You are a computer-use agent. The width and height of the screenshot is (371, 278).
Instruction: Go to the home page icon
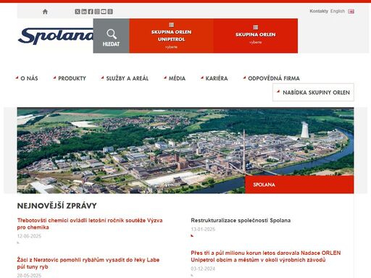point(45,12)
